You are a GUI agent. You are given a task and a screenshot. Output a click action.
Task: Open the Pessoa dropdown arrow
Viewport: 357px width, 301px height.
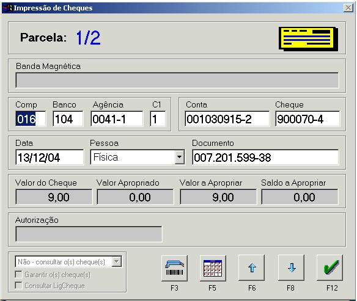tap(179, 157)
